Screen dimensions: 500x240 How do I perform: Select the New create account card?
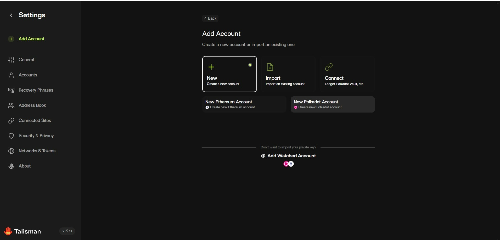pyautogui.click(x=229, y=74)
